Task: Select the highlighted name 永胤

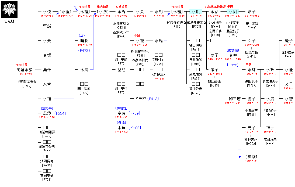Action: pos(196,12)
